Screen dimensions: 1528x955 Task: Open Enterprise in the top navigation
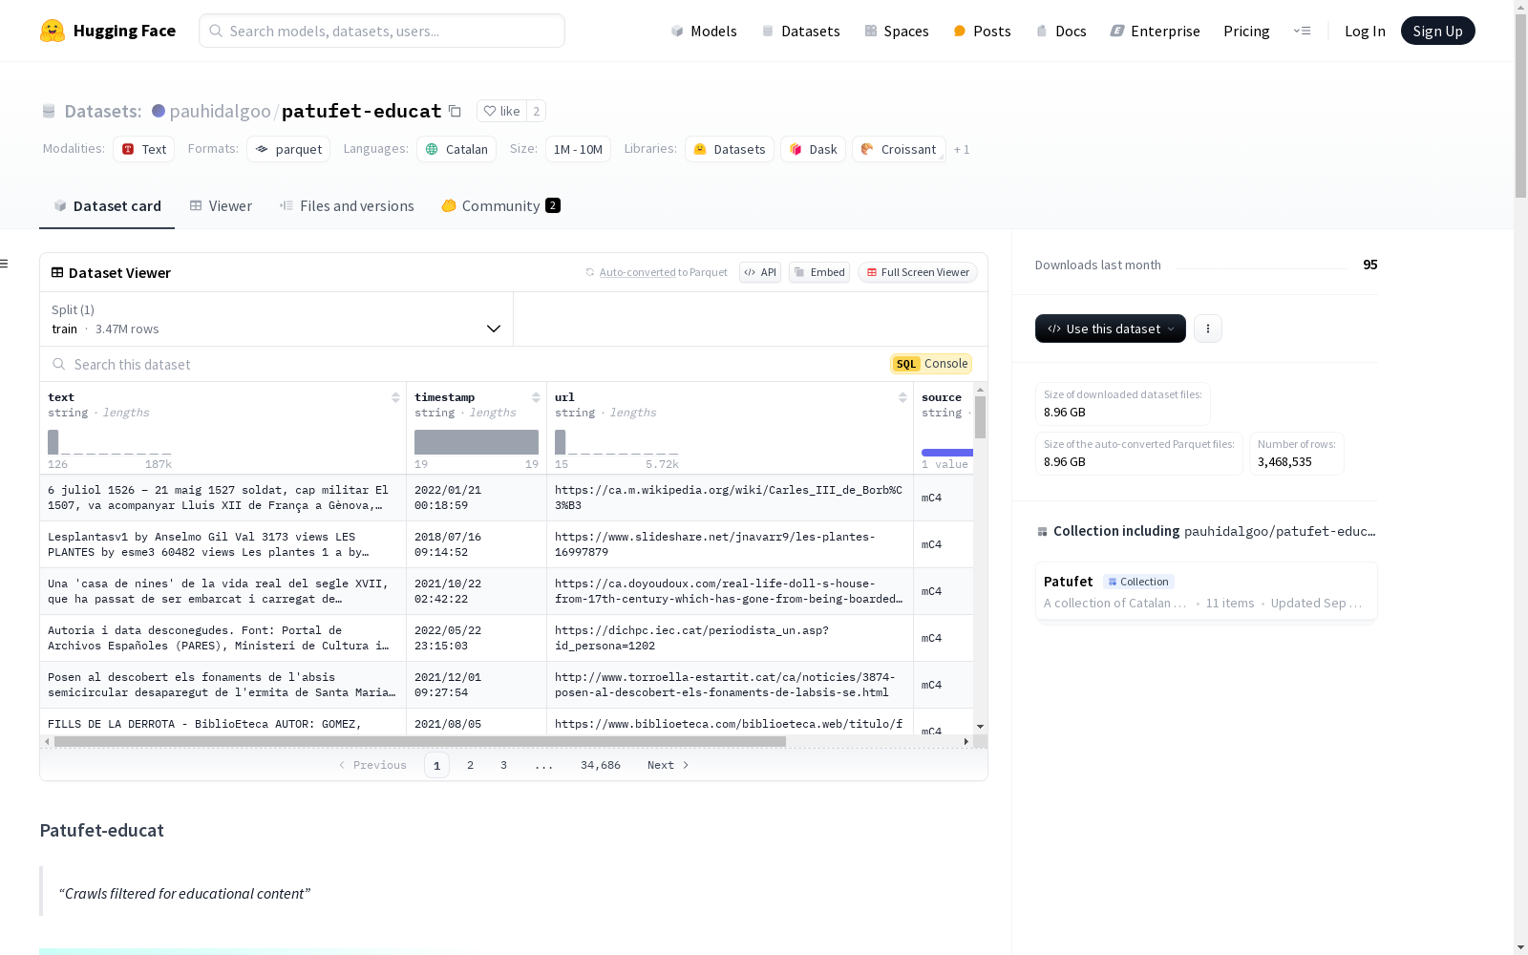pos(1155,31)
